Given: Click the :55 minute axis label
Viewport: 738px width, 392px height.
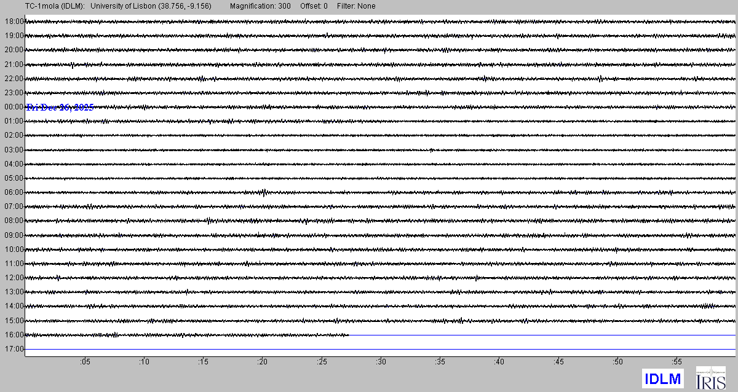Looking at the screenshot, I should pos(676,362).
